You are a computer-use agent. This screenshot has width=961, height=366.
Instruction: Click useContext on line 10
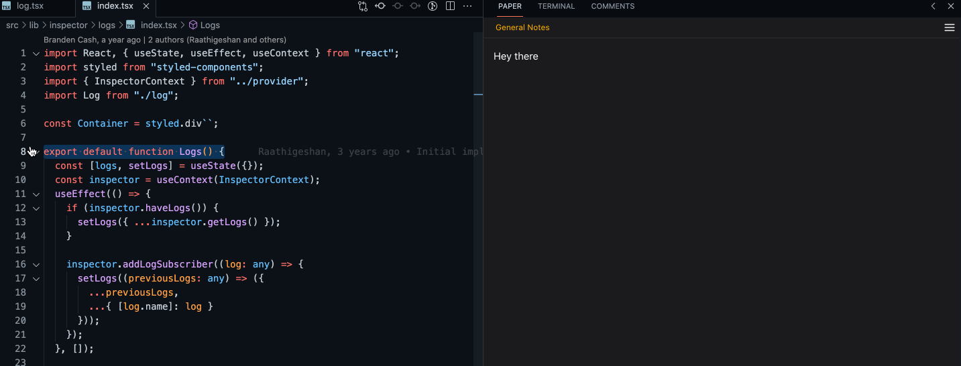pos(185,180)
